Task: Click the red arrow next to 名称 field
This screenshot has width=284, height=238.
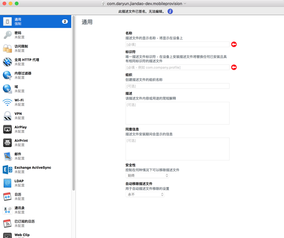Action: click(x=234, y=44)
